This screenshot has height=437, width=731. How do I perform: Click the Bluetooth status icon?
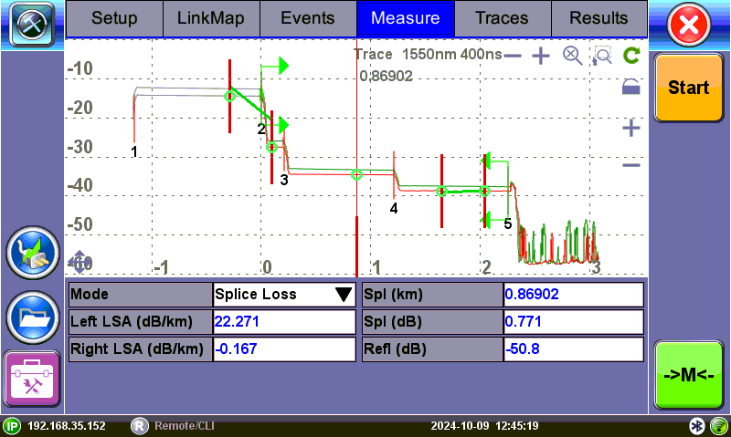pyautogui.click(x=697, y=426)
